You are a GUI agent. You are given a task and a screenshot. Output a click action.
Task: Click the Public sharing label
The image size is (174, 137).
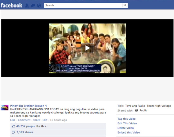pyautogui.click(x=143, y=110)
